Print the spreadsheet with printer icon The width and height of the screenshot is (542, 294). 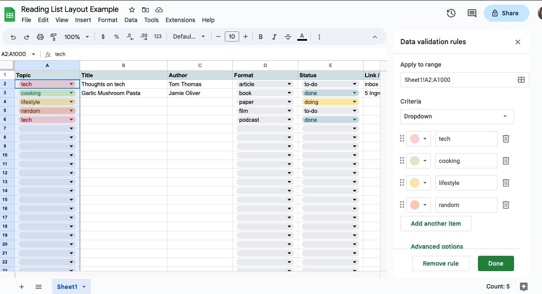point(40,37)
